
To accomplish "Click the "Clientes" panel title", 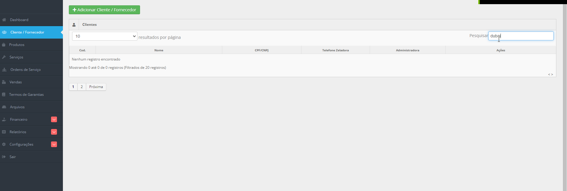I will click(90, 25).
